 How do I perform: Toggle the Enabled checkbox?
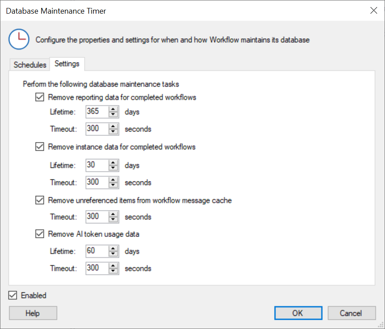13,296
